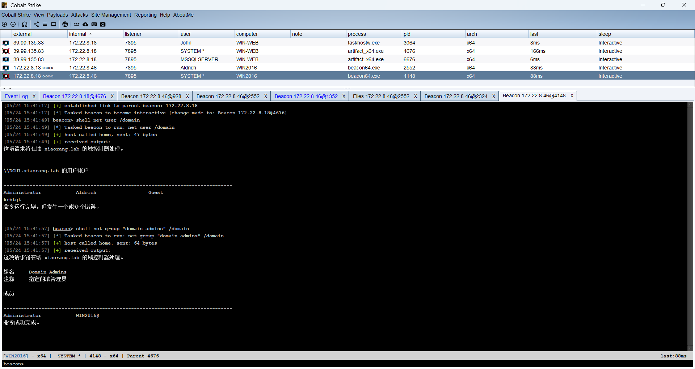This screenshot has width=695, height=369.
Task: Click beacon icon of the pid 4676 row
Action: point(6,51)
